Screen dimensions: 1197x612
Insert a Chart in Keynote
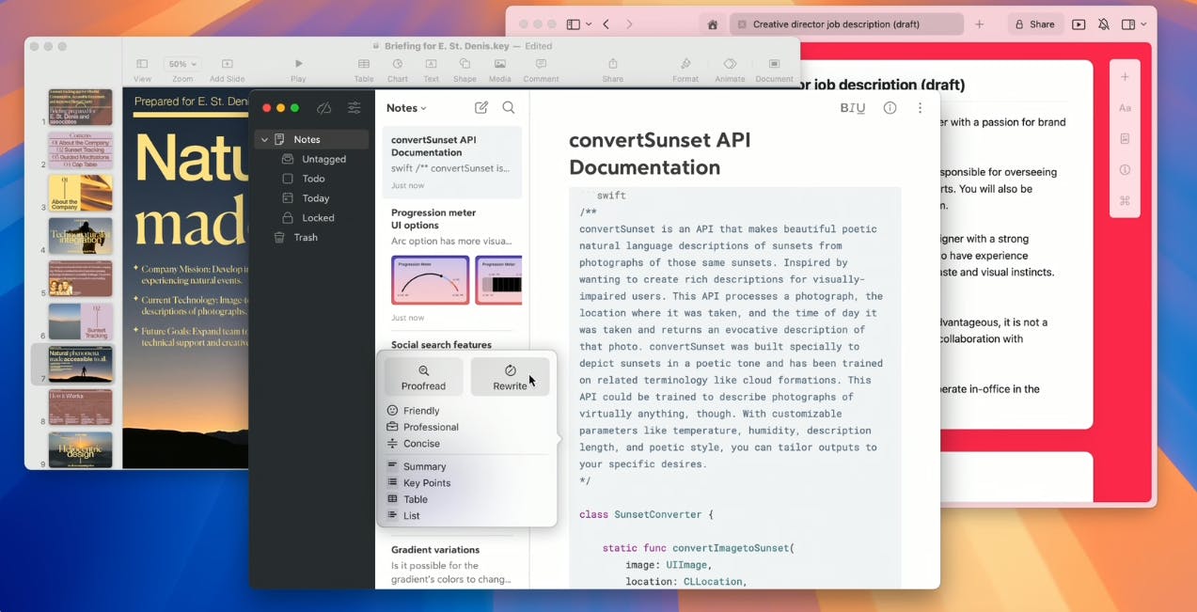pyautogui.click(x=398, y=70)
